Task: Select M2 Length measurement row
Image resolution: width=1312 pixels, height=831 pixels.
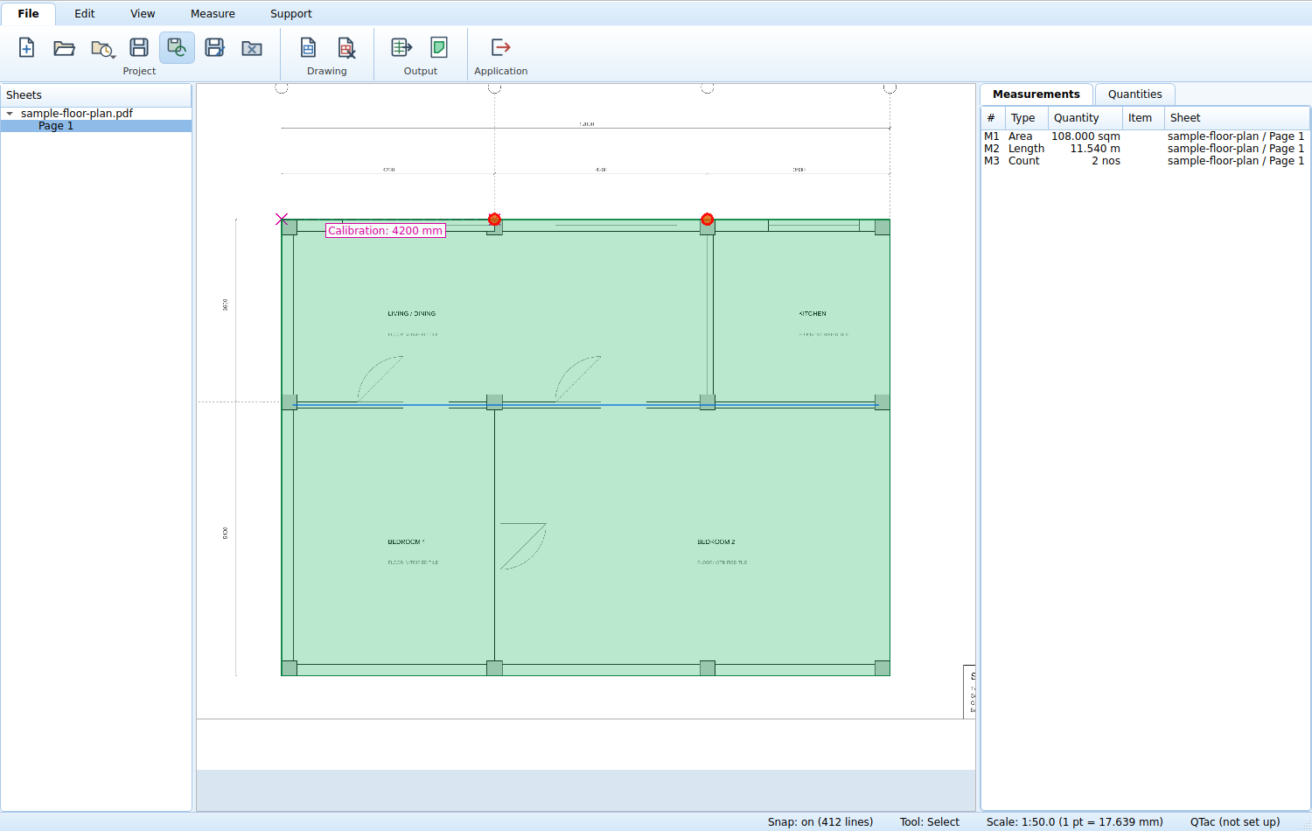Action: click(1145, 149)
